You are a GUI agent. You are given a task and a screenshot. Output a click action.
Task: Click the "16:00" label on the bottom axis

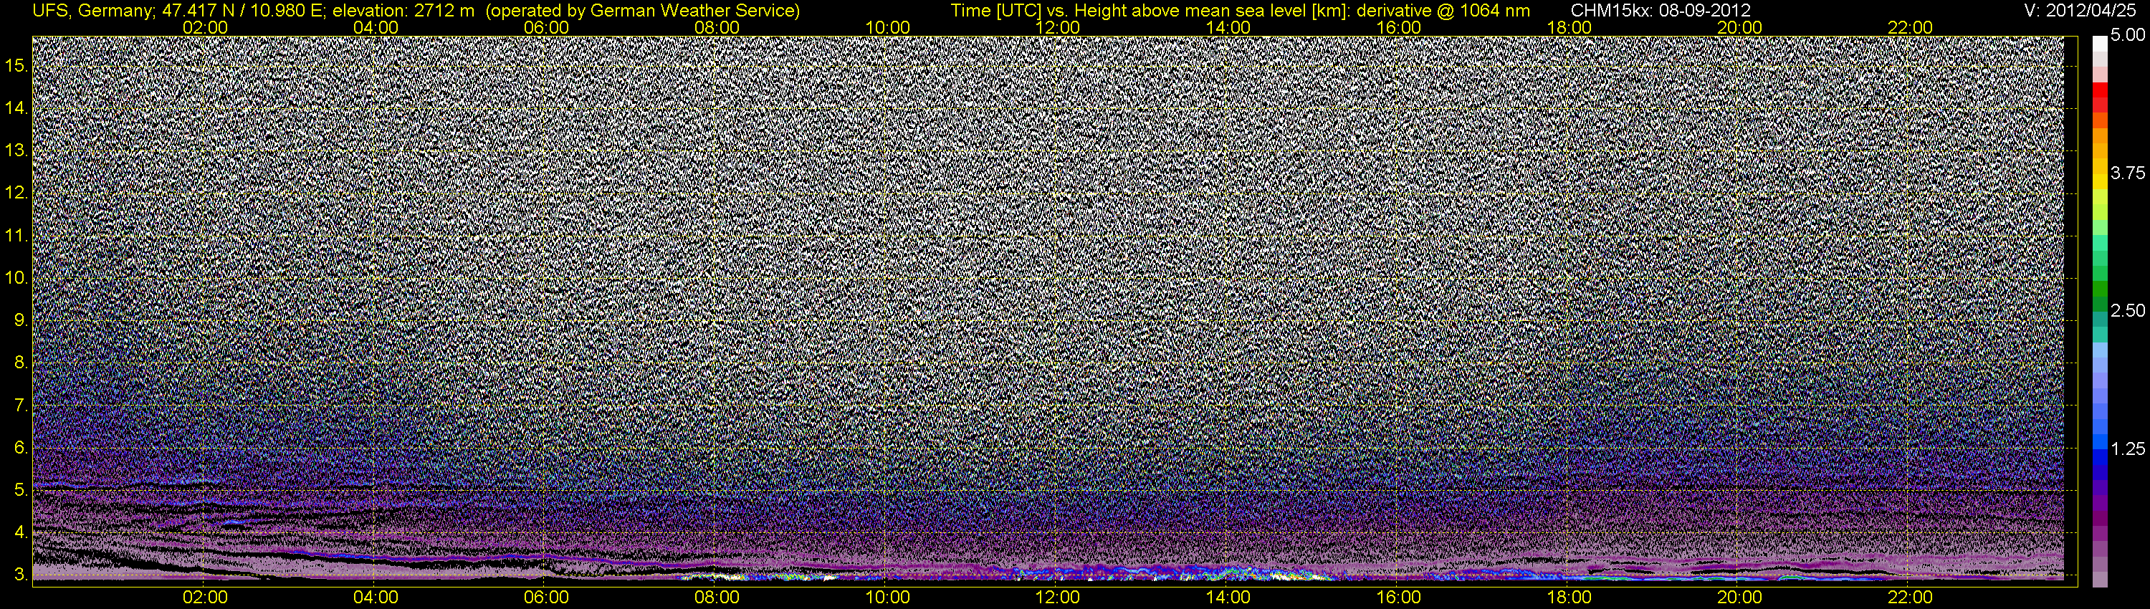tap(1399, 598)
